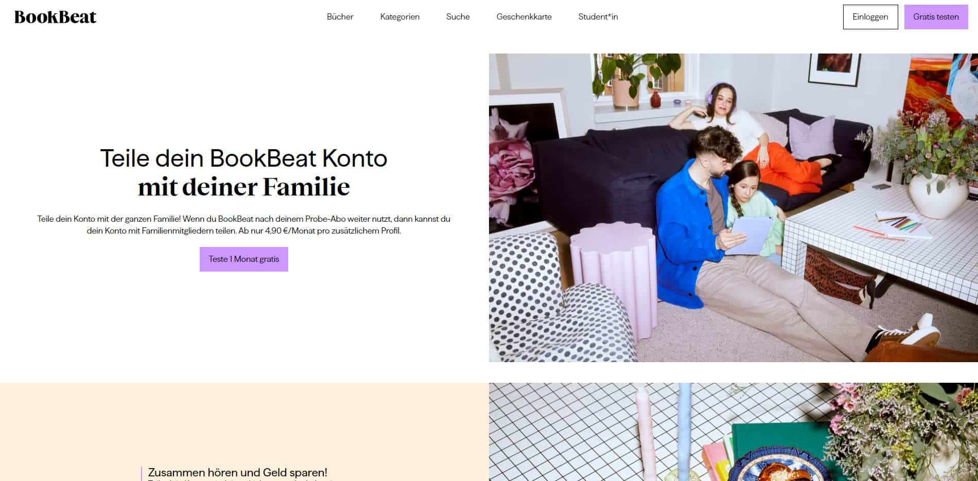Viewport: 978px width, 481px height.
Task: Open the Suche page
Action: pyautogui.click(x=458, y=17)
